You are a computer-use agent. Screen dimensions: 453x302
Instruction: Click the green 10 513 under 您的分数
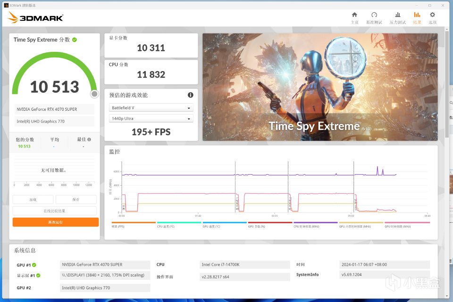click(x=24, y=146)
